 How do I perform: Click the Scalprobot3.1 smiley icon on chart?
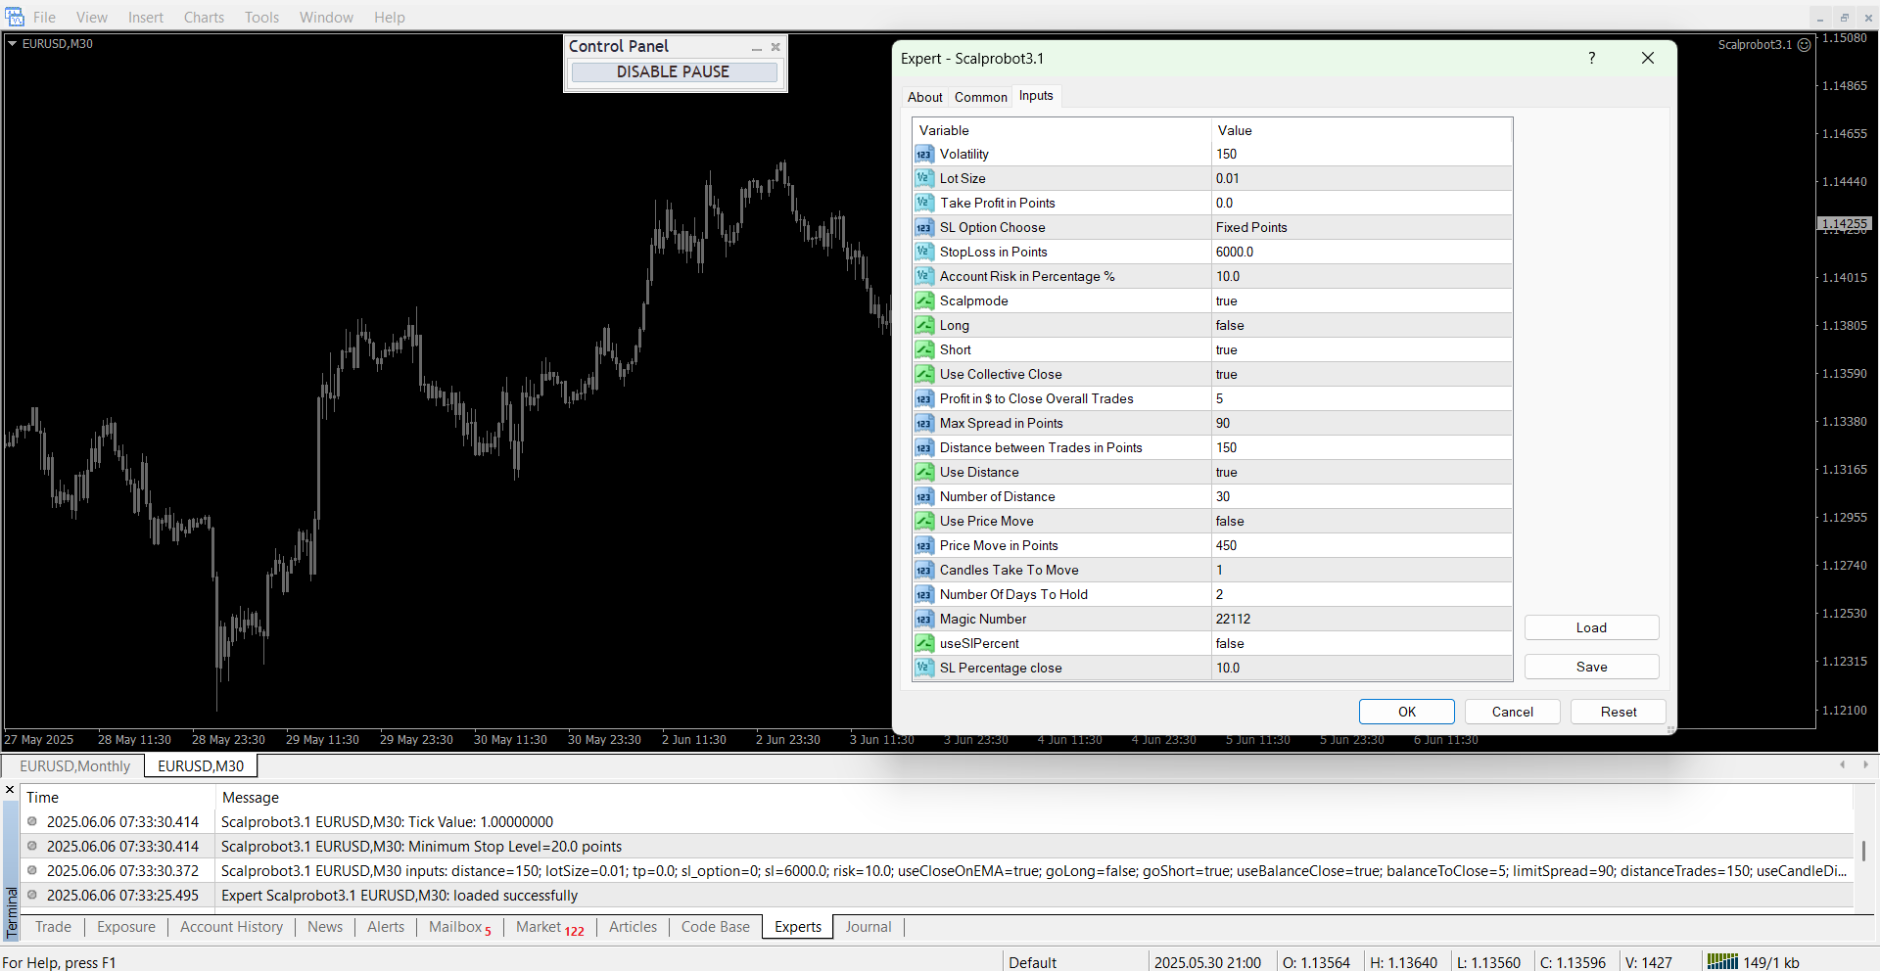1804,45
